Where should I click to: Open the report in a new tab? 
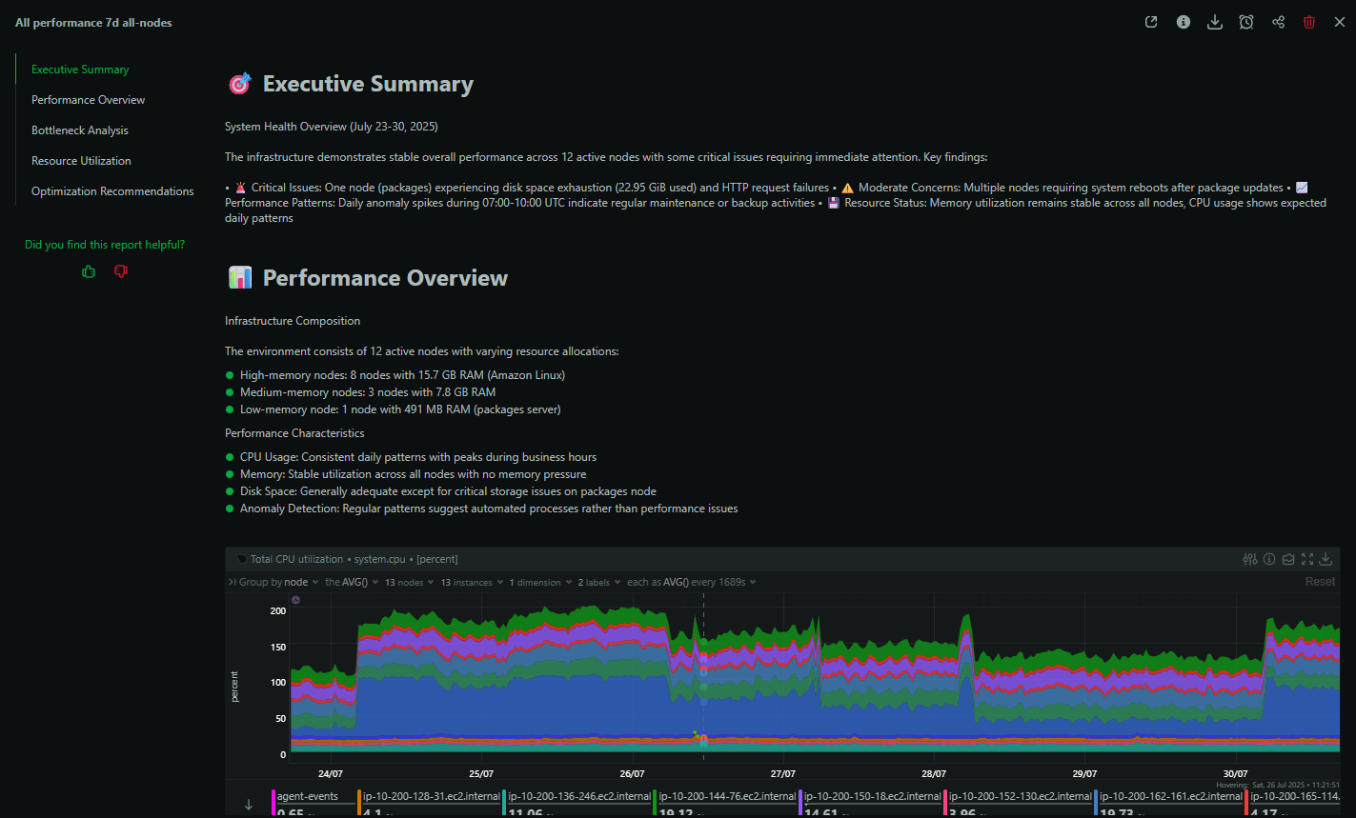1151,21
